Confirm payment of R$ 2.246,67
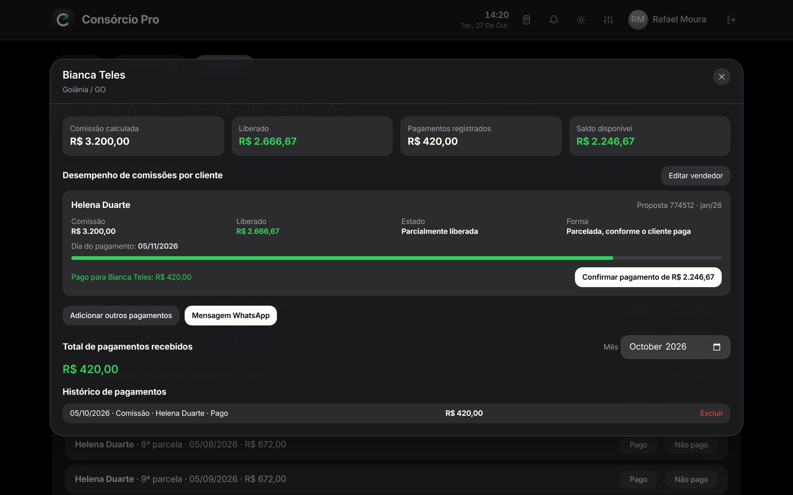This screenshot has width=793, height=495. point(648,277)
